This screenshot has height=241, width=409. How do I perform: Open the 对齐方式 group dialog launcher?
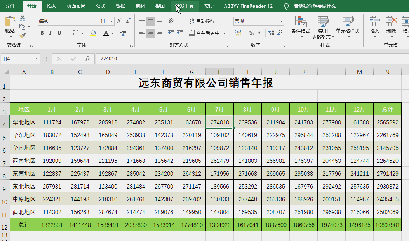point(227,46)
